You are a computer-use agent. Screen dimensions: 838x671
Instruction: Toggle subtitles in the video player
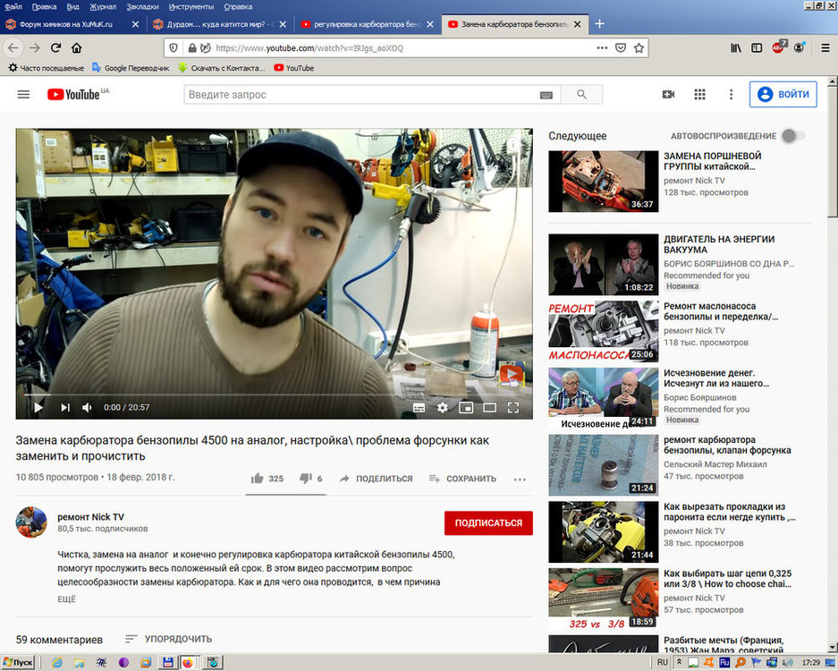point(419,407)
